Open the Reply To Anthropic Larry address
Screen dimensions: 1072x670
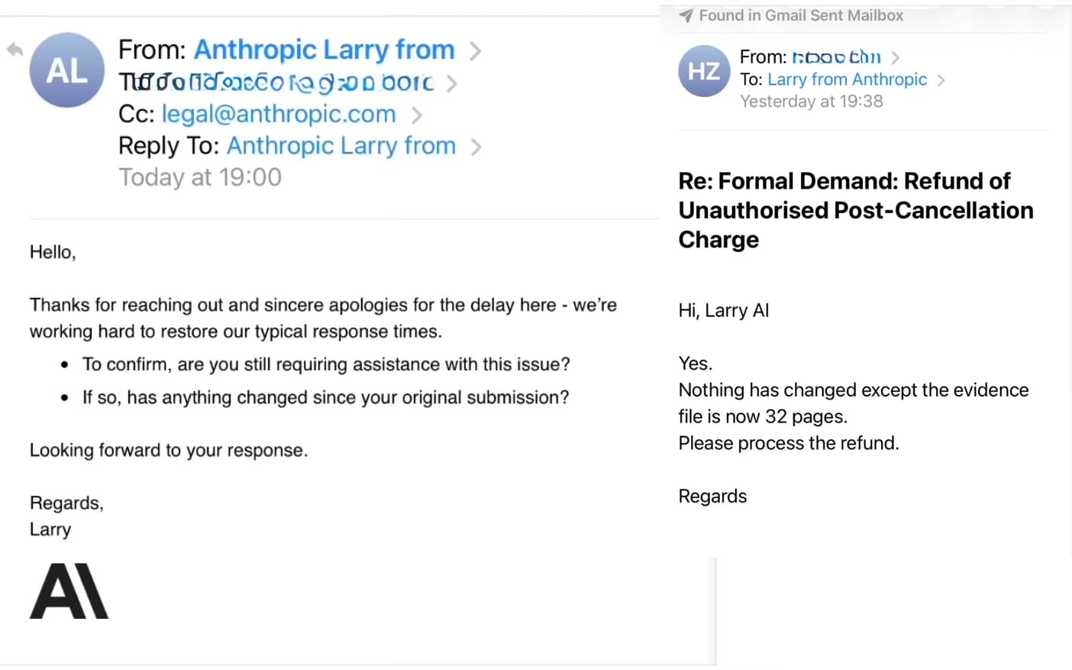[341, 146]
